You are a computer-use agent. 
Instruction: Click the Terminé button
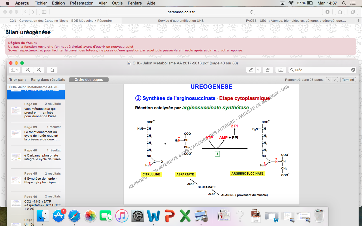348,80
